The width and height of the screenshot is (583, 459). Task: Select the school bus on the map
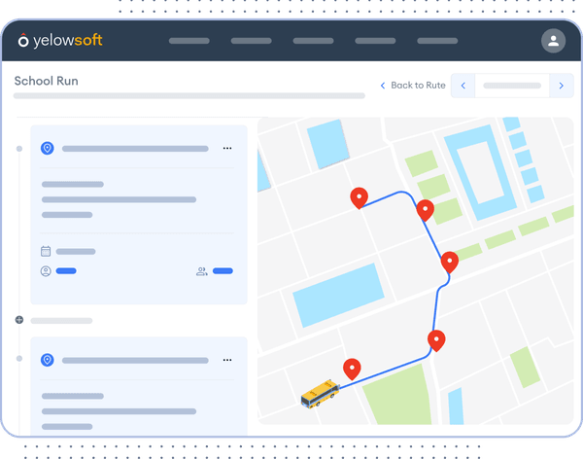point(320,394)
